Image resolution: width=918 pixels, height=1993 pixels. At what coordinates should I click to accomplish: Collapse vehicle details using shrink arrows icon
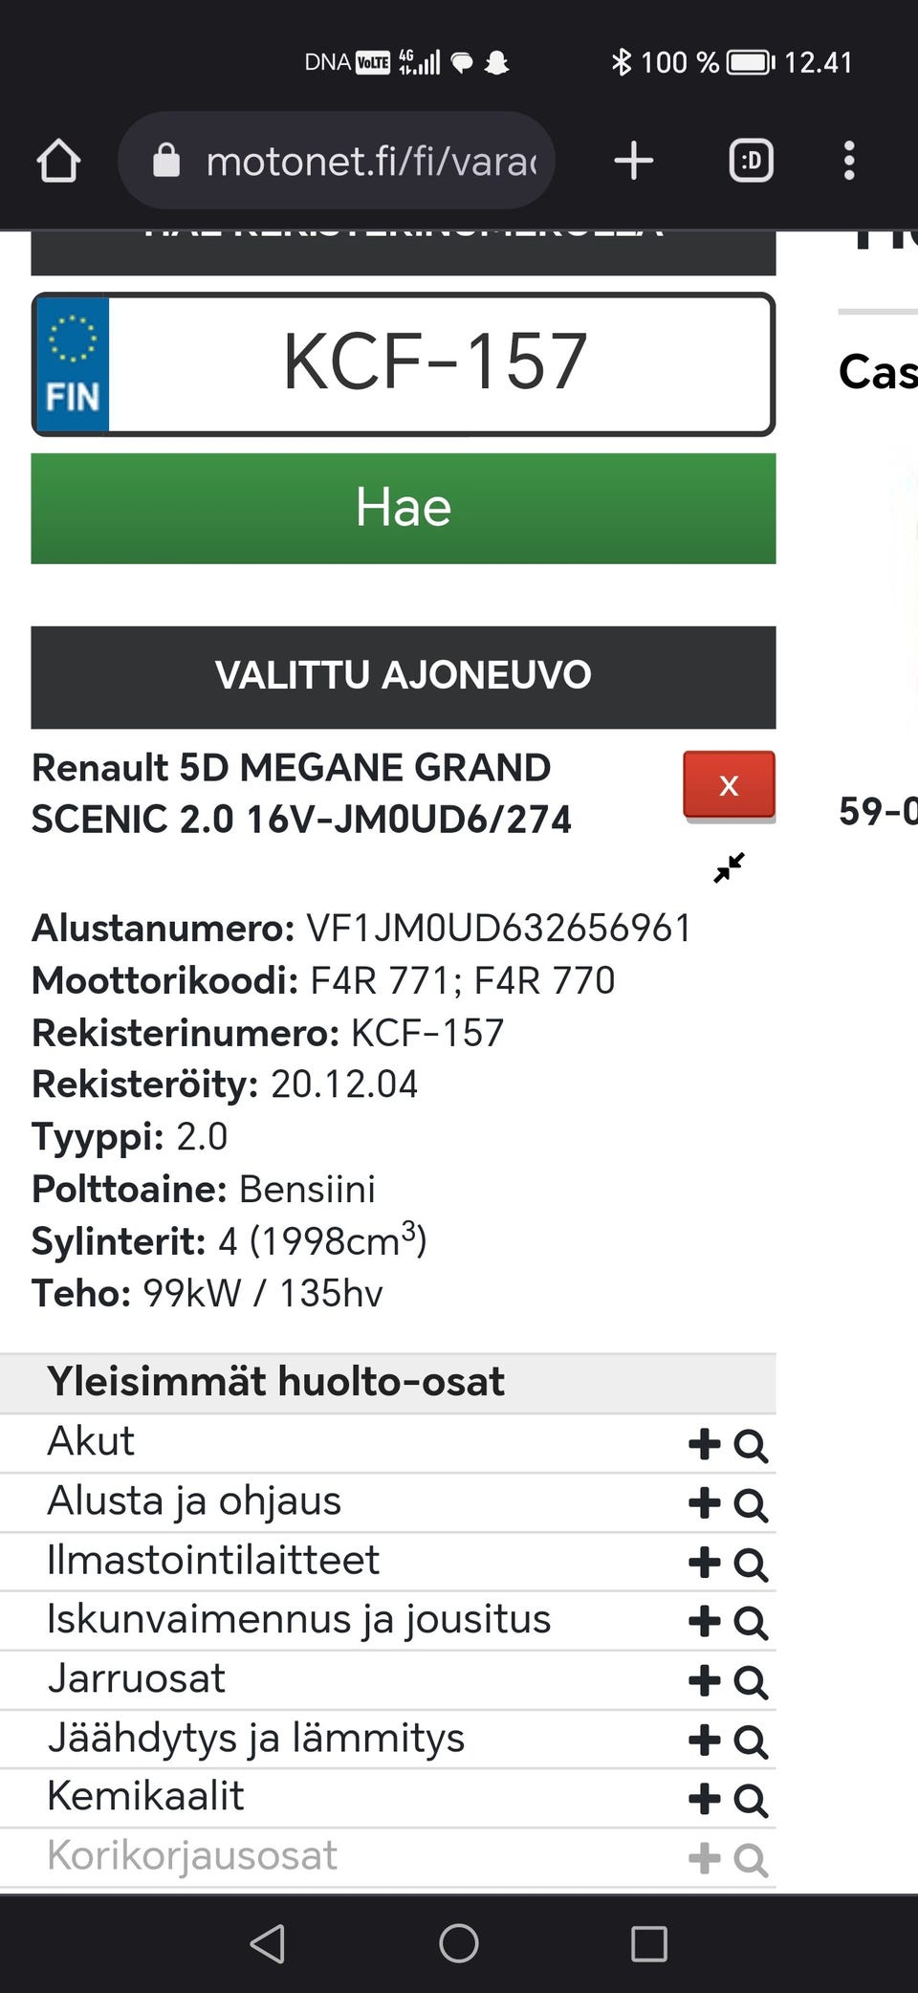(x=729, y=866)
